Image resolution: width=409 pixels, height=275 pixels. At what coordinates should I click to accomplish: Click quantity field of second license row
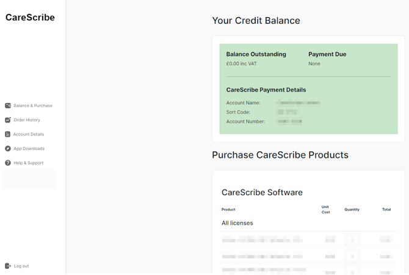(352, 256)
